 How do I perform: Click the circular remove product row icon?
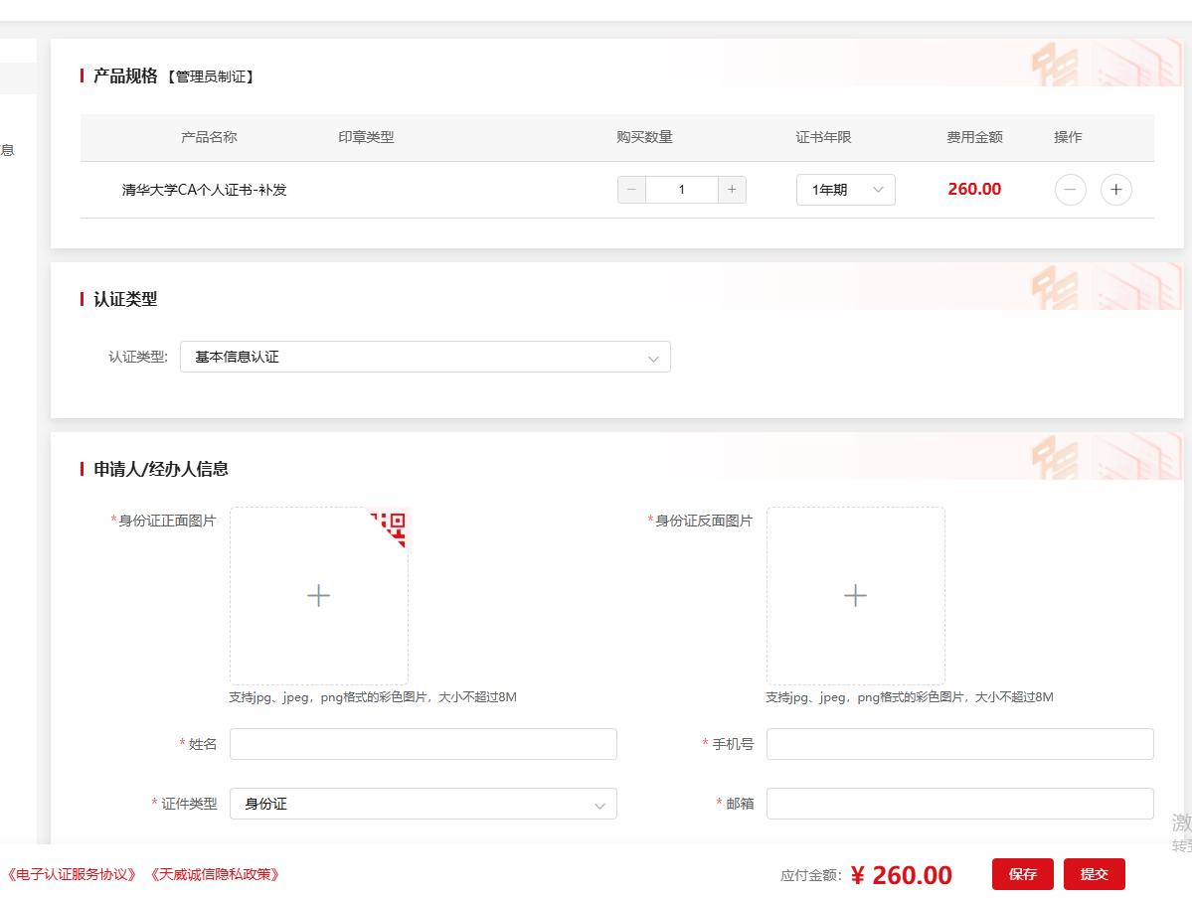[x=1070, y=190]
